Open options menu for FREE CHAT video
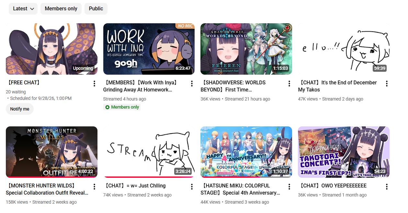The width and height of the screenshot is (408, 213). point(94,84)
